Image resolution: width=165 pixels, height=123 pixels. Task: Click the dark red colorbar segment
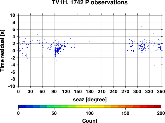(x=157, y=107)
